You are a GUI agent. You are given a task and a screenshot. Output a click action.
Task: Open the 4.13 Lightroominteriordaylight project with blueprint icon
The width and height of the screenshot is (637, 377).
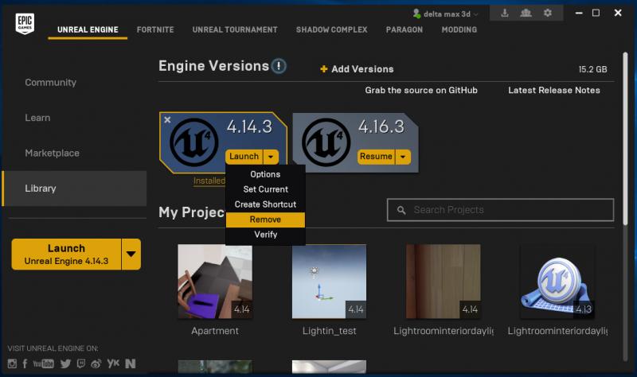(x=557, y=282)
